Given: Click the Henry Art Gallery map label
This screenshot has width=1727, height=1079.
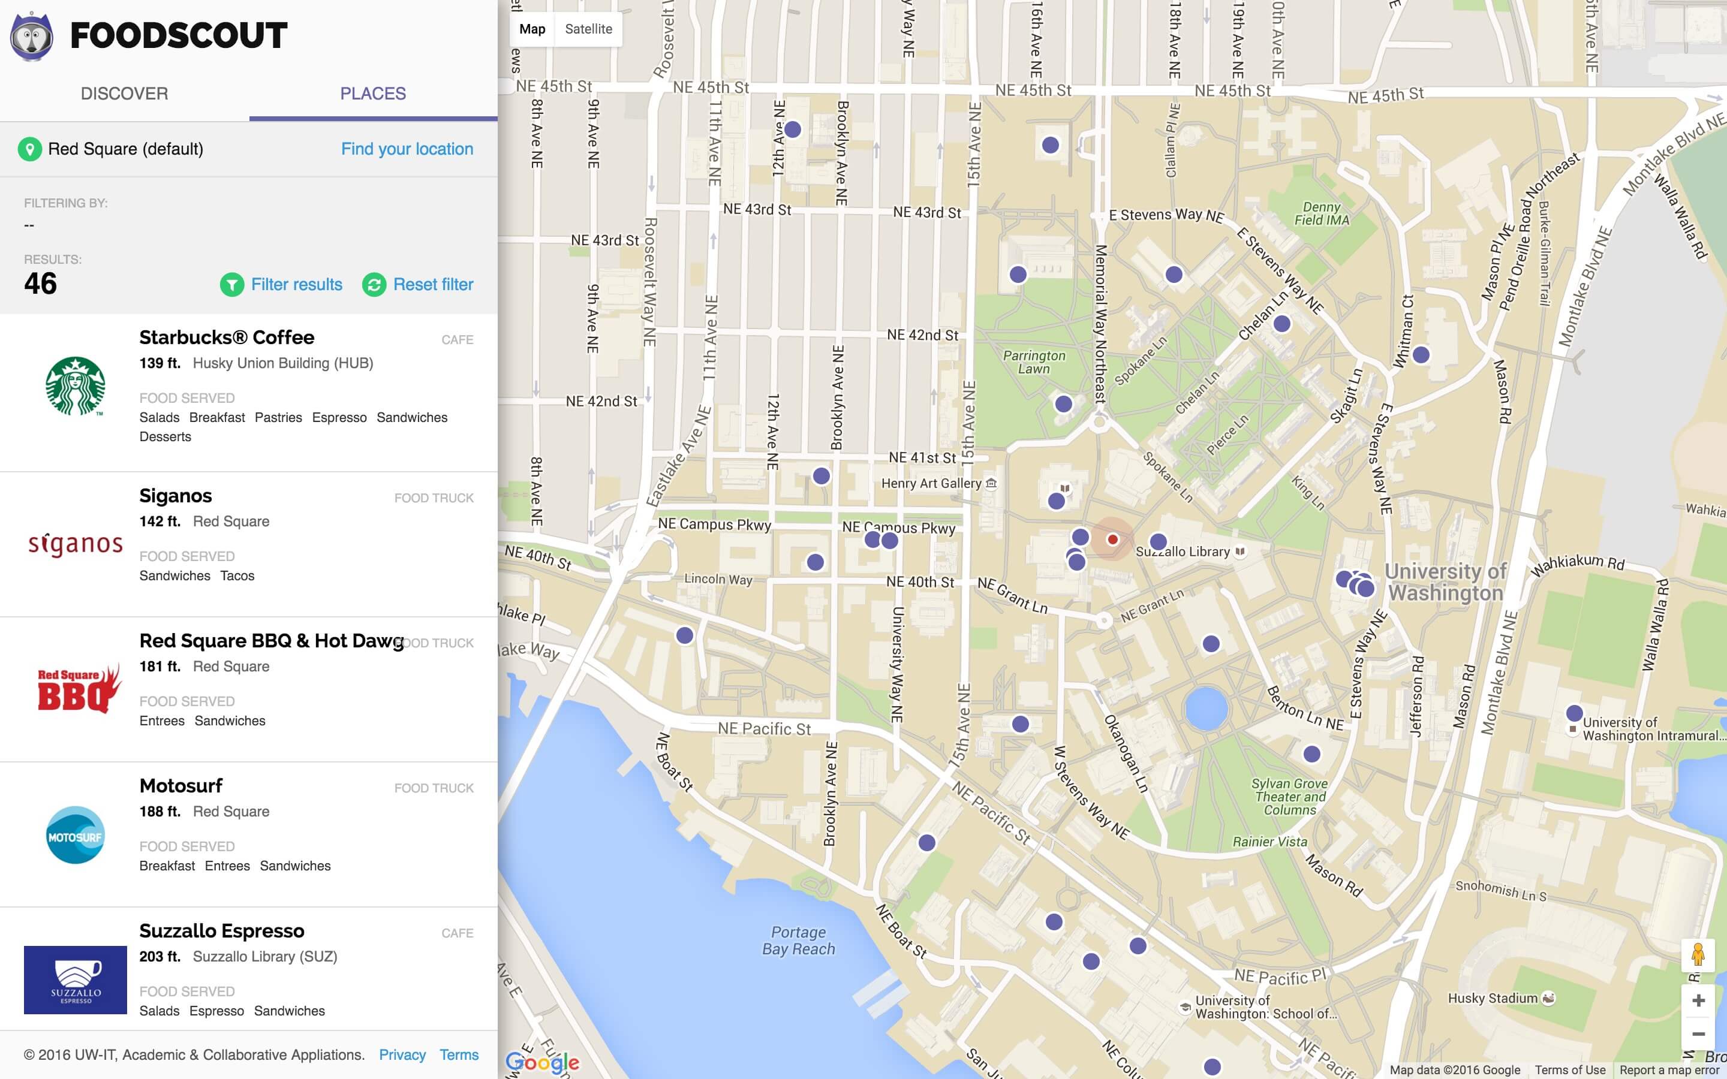Looking at the screenshot, I should [x=931, y=484].
